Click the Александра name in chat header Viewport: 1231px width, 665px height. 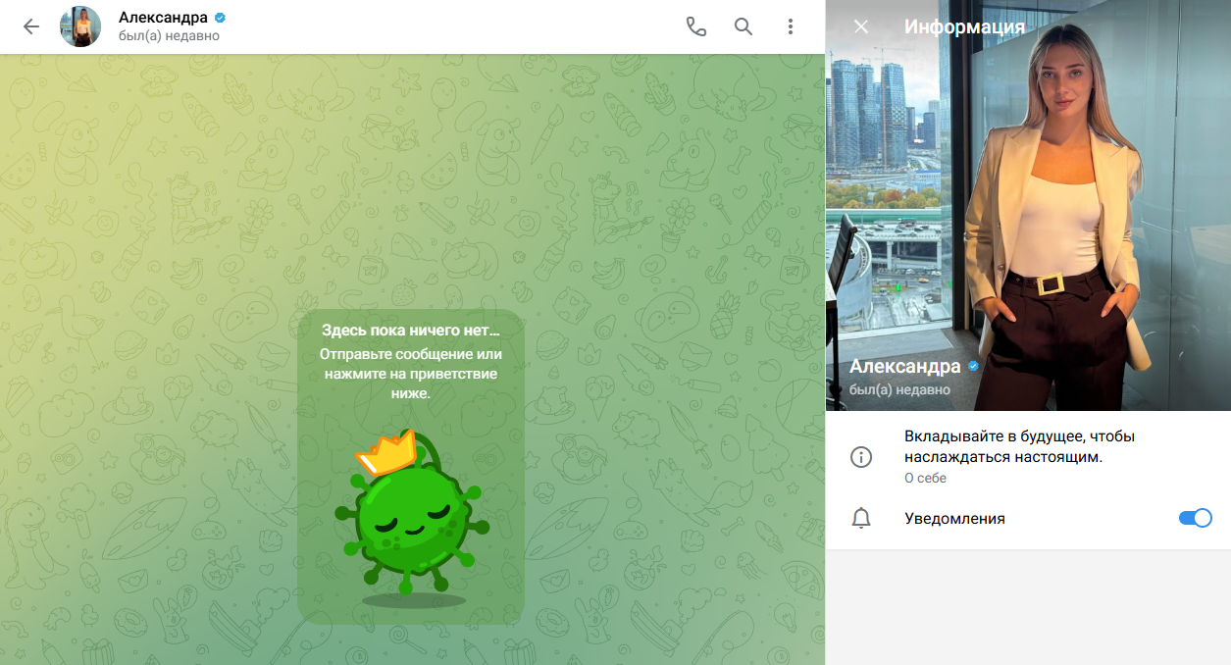pos(163,18)
